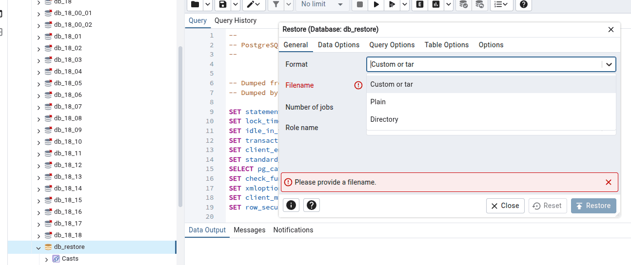Click the Filter funnel icon
Viewport: 631px width, 265px height.
pyautogui.click(x=276, y=4)
